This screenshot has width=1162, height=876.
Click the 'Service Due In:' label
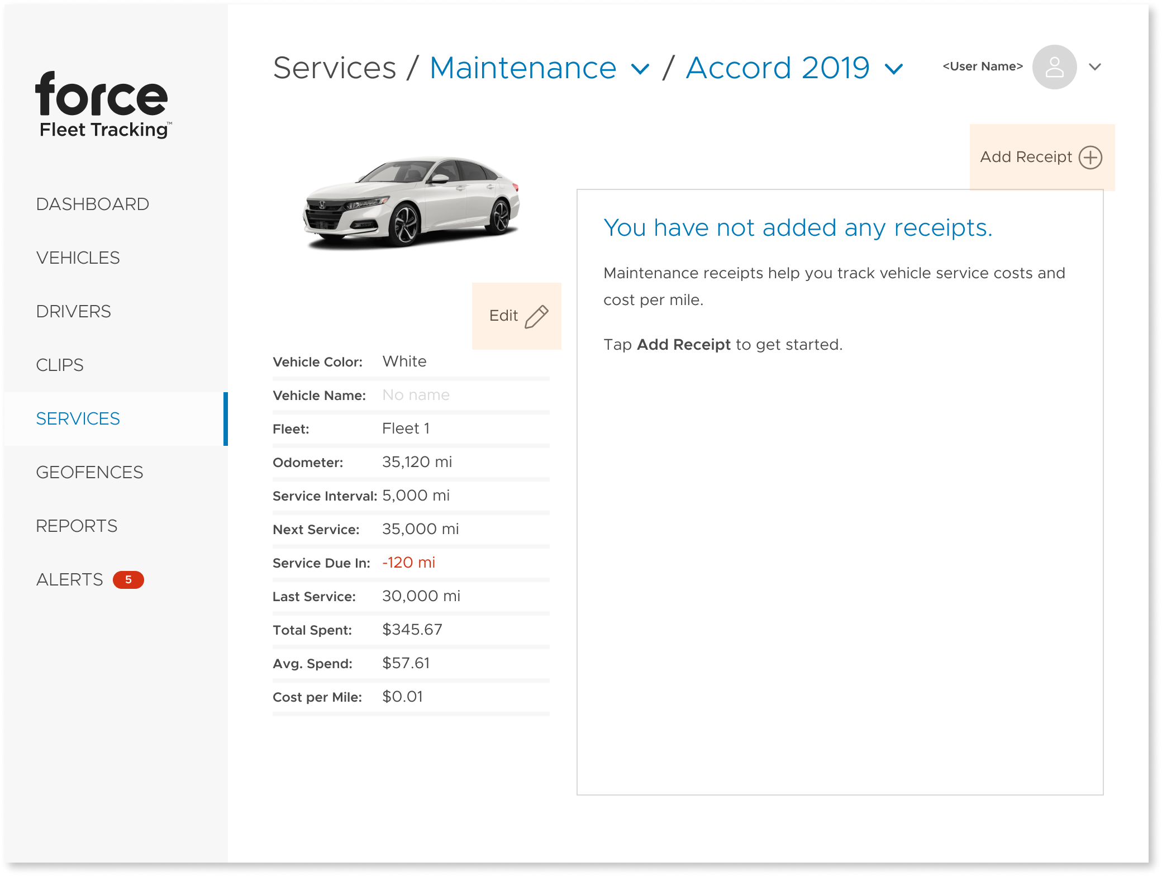click(x=321, y=563)
